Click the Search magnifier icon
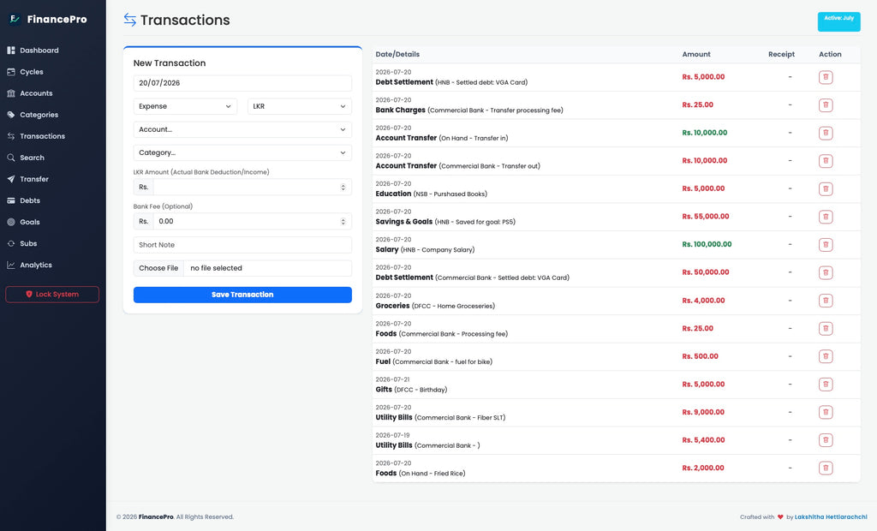 click(x=10, y=158)
